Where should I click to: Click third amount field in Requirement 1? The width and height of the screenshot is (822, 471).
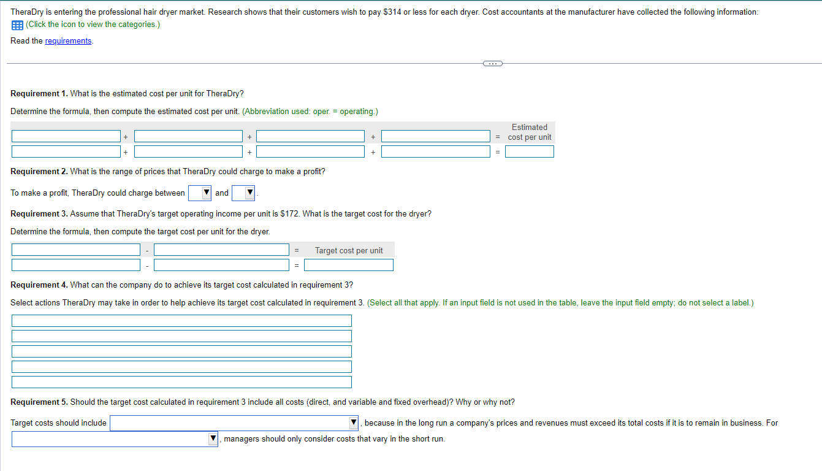(x=310, y=151)
